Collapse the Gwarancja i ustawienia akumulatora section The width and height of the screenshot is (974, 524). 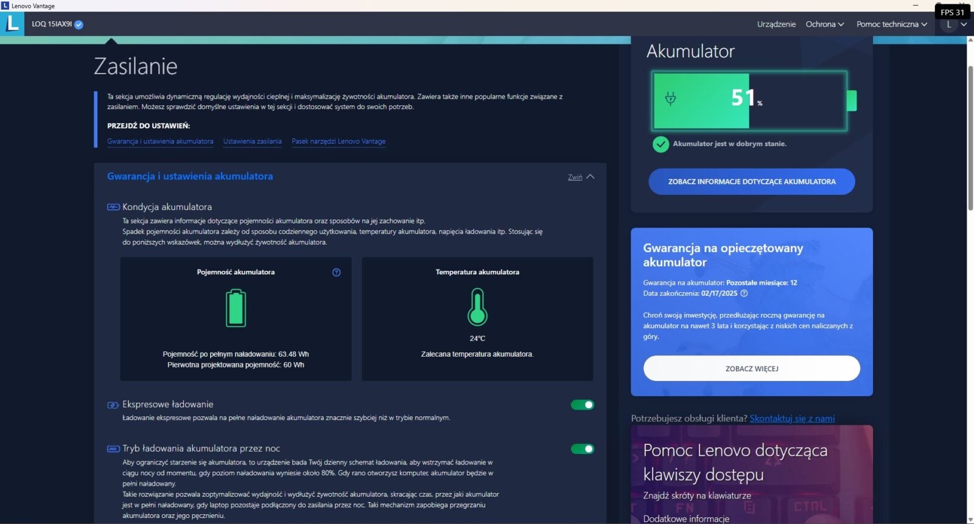581,177
